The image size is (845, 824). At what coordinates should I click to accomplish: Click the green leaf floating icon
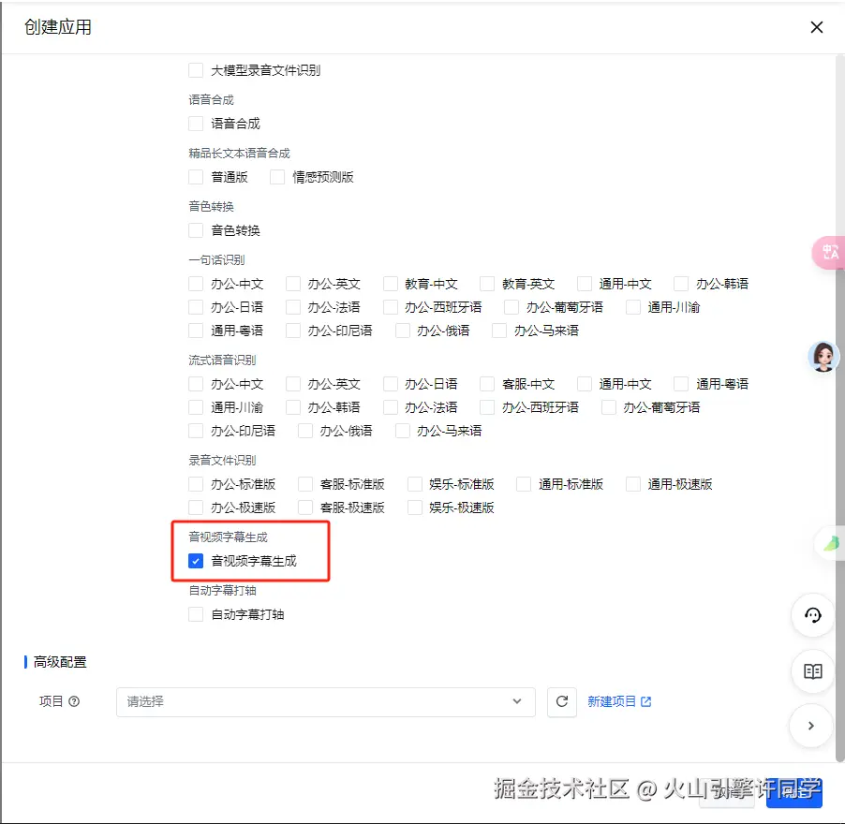pos(832,543)
